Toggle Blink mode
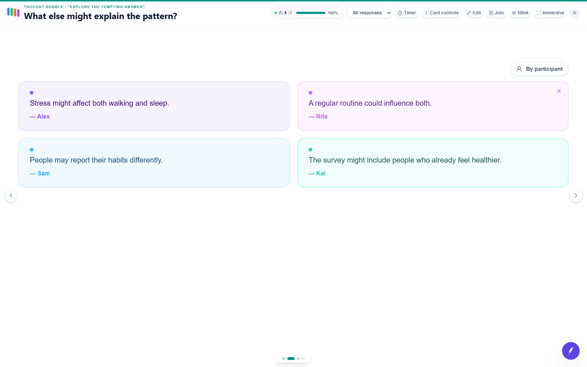The height and width of the screenshot is (367, 587). pos(520,13)
